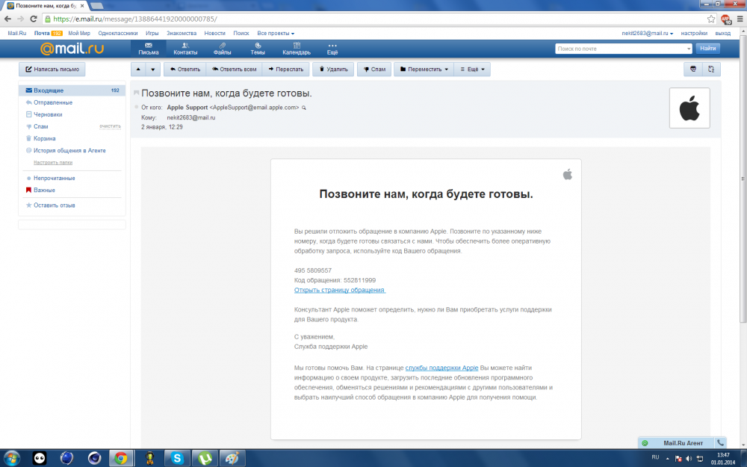
Task: Open account dropdown nekit2683@mail.ru
Action: [x=647, y=34]
